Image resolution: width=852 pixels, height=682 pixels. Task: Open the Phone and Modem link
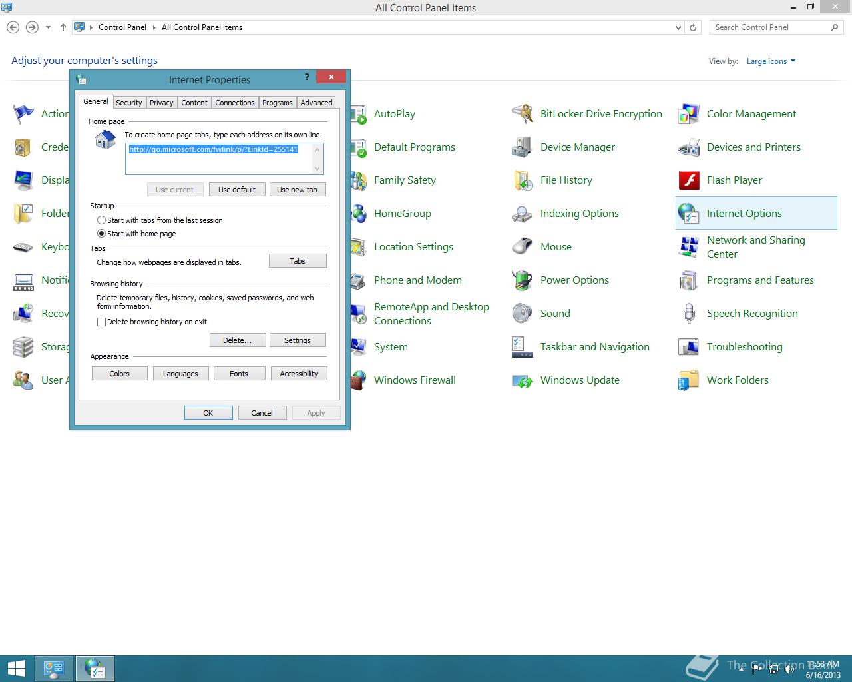coord(418,280)
